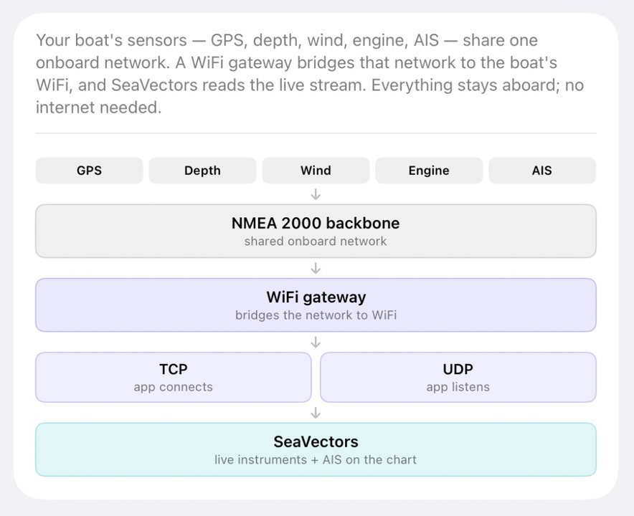The image size is (634, 516).
Task: Click the SeaVectors block
Action: coord(316,450)
